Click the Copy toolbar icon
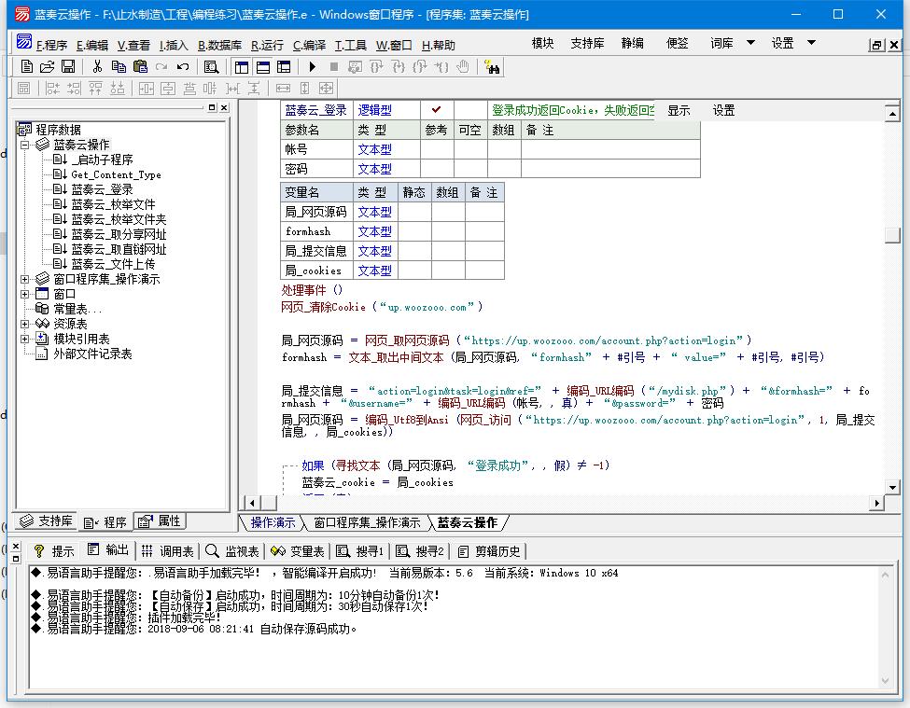910x708 pixels. click(x=119, y=66)
